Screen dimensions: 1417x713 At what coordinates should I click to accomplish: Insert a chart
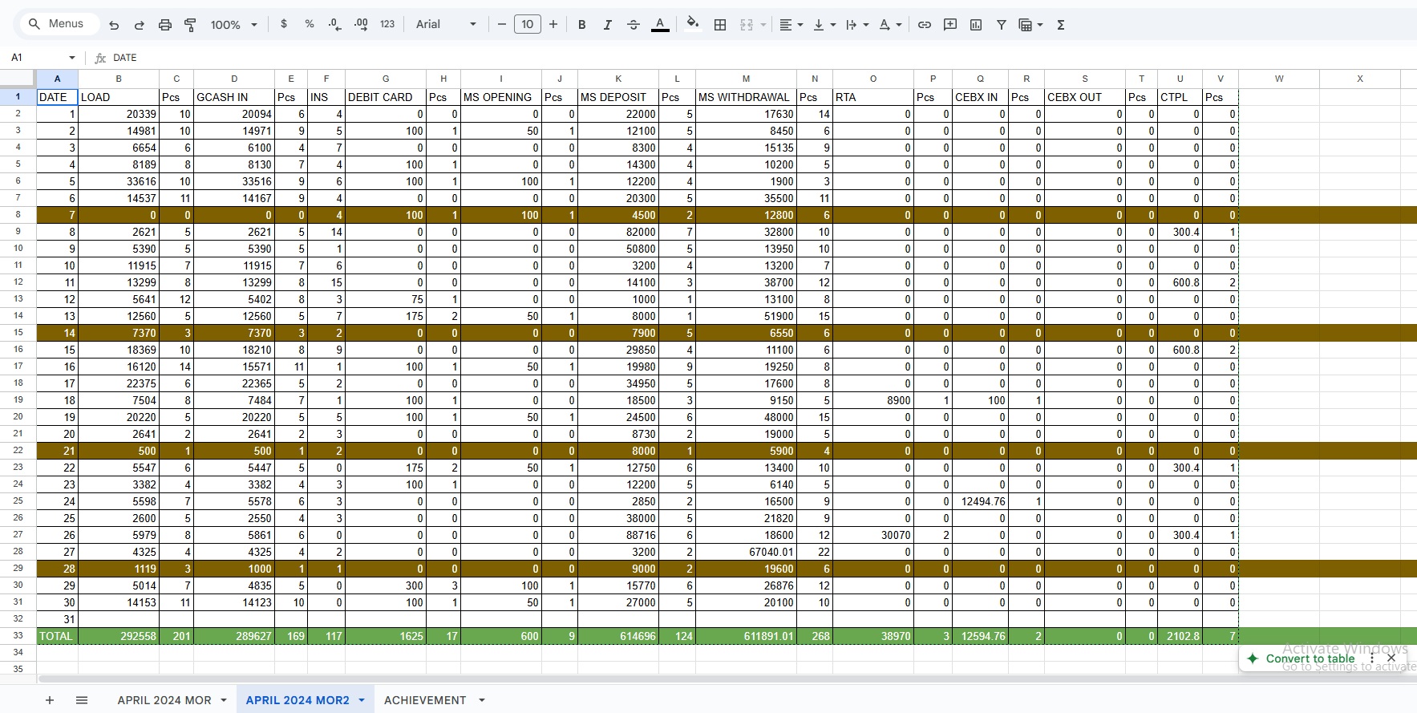(x=976, y=25)
